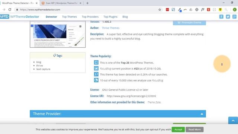Reload the page with refresh icon
The width and height of the screenshot is (238, 134).
[10, 10]
